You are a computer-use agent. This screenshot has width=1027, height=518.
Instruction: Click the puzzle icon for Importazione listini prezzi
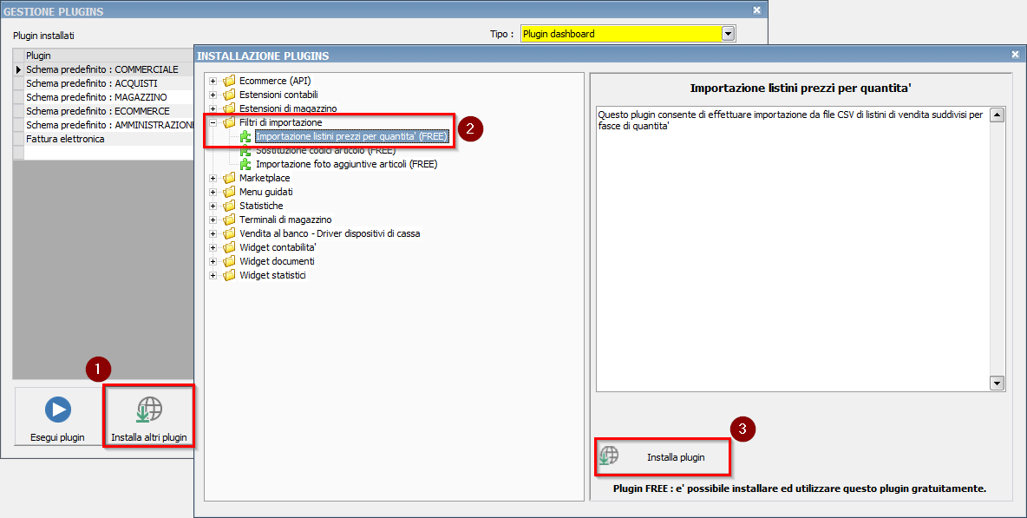tap(246, 137)
